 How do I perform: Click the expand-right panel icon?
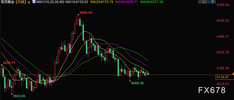click(x=213, y=2)
